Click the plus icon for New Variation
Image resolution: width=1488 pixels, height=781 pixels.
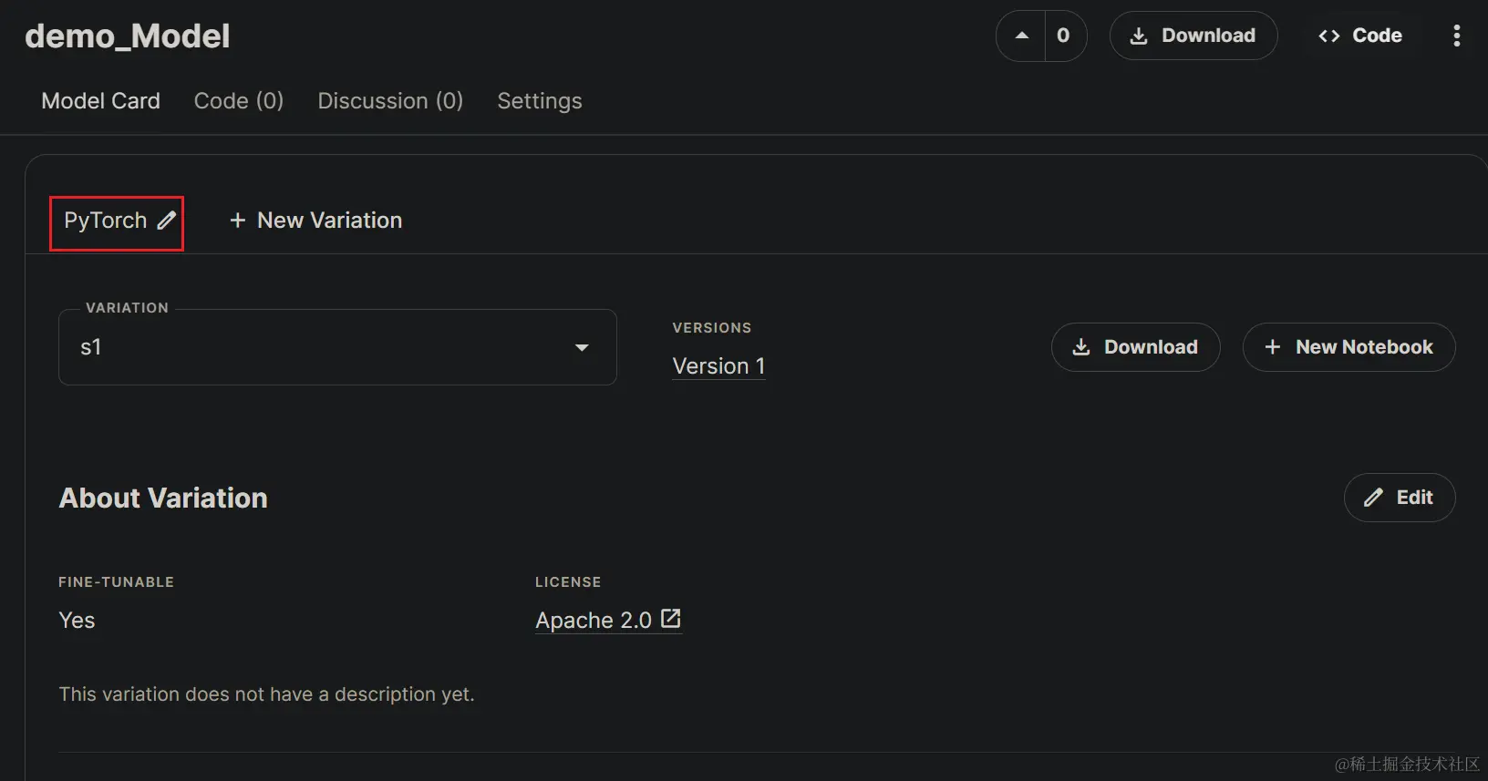click(237, 221)
